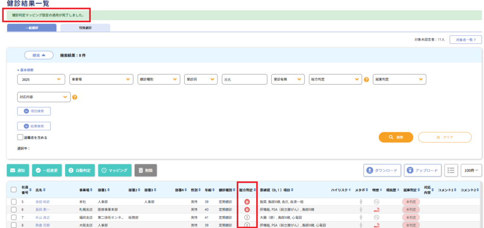This screenshot has width=484, height=228.
Task: Click the orange 検索 search button
Action: point(396,137)
